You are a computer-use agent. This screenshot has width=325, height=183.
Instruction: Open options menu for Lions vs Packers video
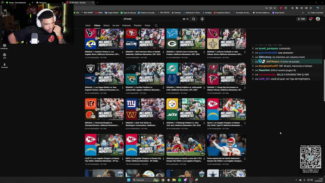click(204, 52)
